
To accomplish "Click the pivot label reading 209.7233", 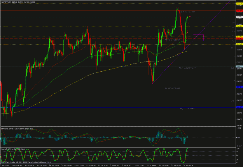I will pos(187,68).
